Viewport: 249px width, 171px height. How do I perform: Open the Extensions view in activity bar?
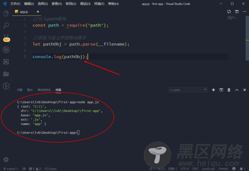point(6,62)
